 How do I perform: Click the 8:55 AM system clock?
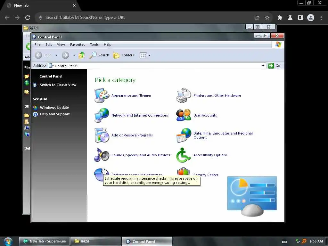[x=316, y=242]
